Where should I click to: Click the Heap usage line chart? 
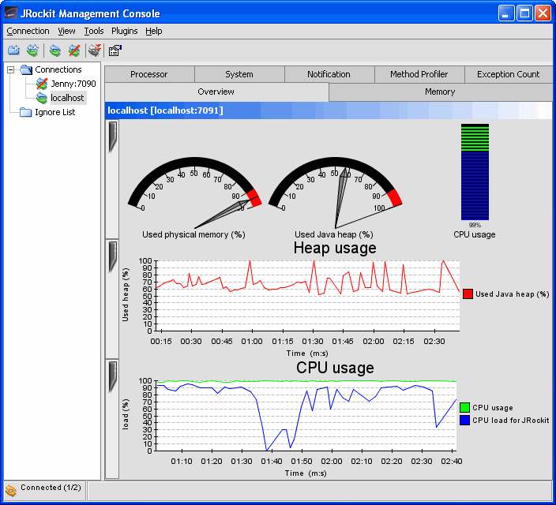[x=307, y=296]
